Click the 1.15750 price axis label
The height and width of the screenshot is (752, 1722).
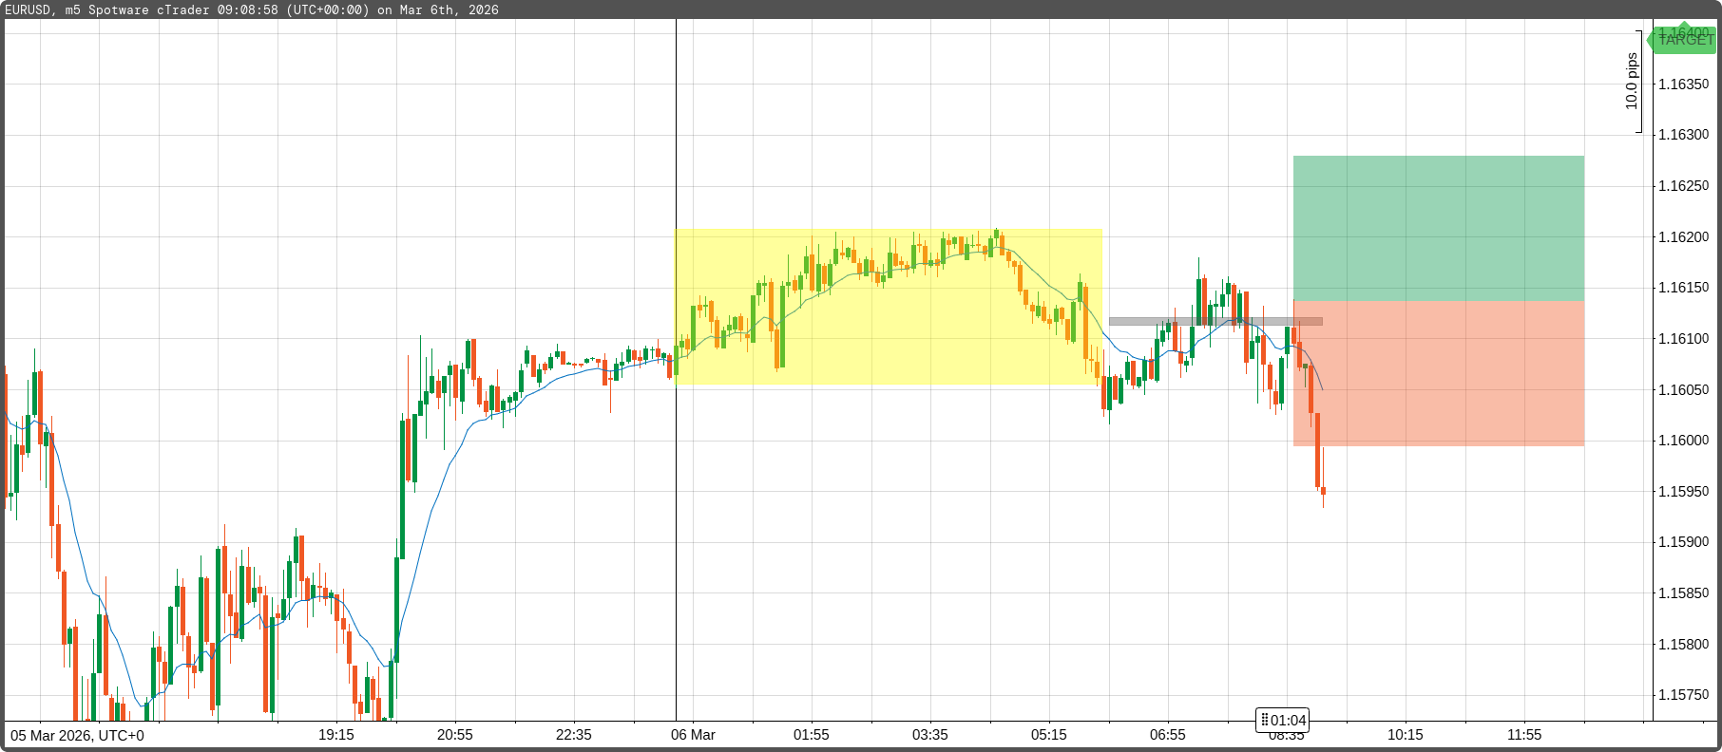point(1682,695)
